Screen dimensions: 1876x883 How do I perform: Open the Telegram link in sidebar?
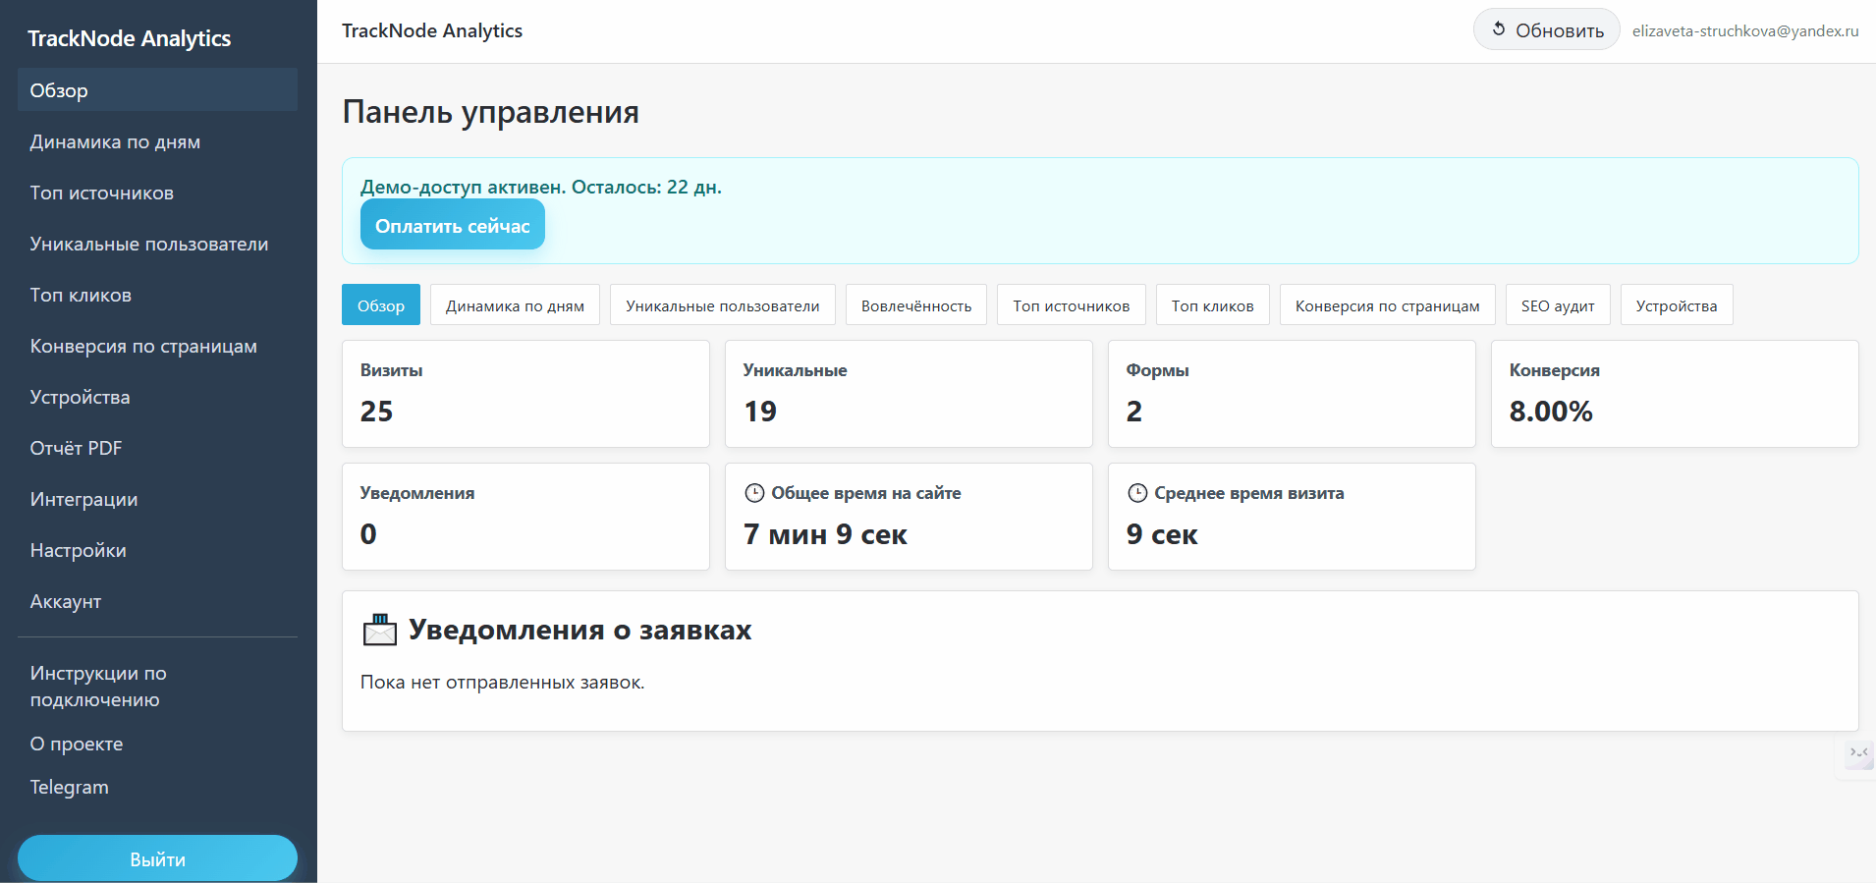[x=69, y=787]
